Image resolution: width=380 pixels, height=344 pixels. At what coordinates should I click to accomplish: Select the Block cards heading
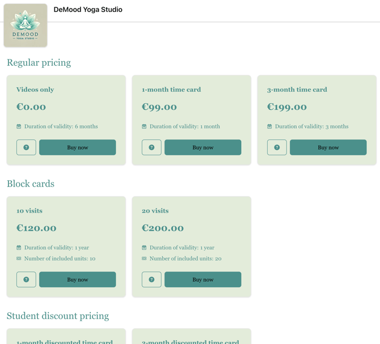(x=31, y=184)
